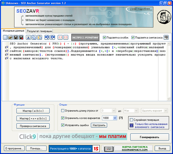The width and height of the screenshot is (173, 154).
Task: Open a file with the folder icon
Action: pyautogui.click(x=10, y=37)
